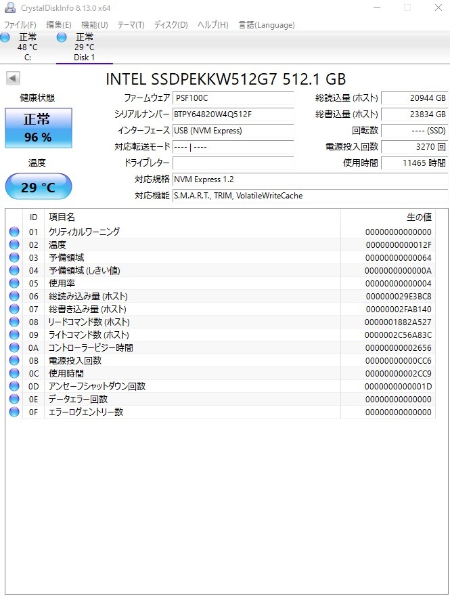Click blue status icon next to 温度 row
Screen dimensions: 450x596
[15, 244]
